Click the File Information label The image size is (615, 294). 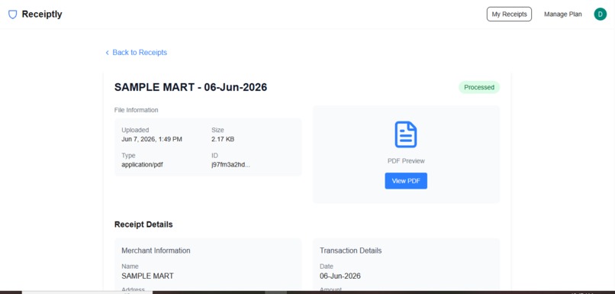click(x=136, y=110)
